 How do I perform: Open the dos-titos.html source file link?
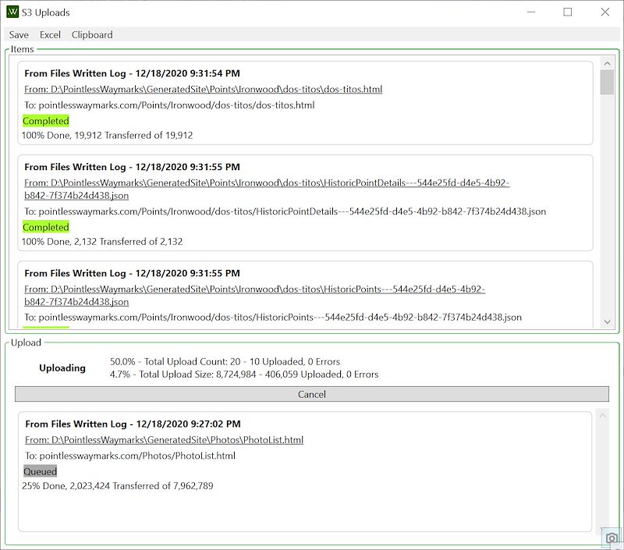204,89
